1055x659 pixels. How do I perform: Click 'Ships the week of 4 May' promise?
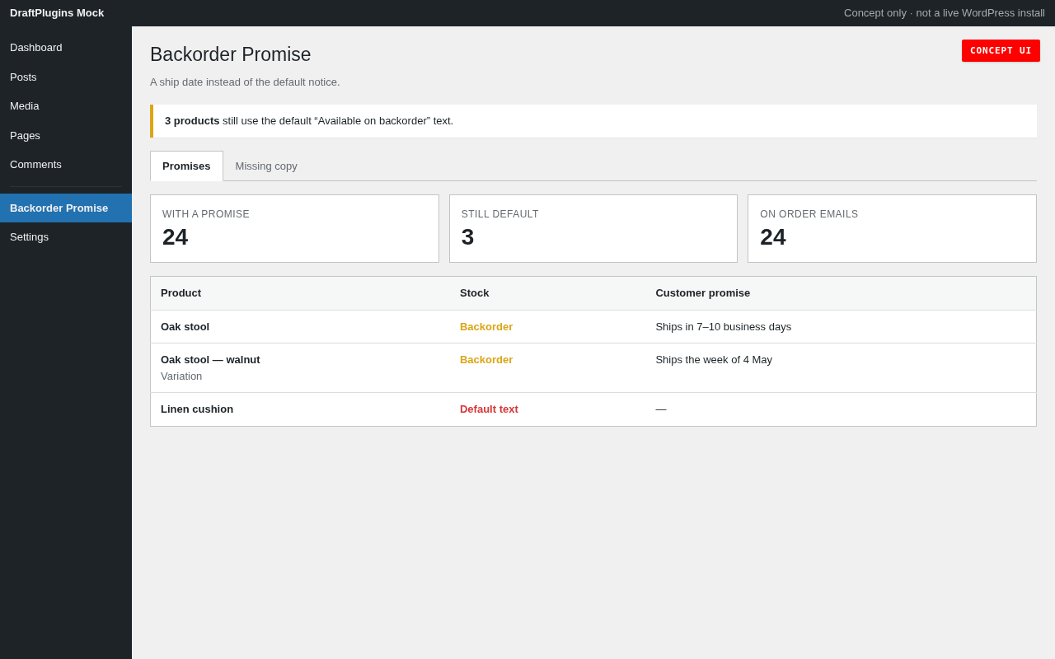coord(714,360)
